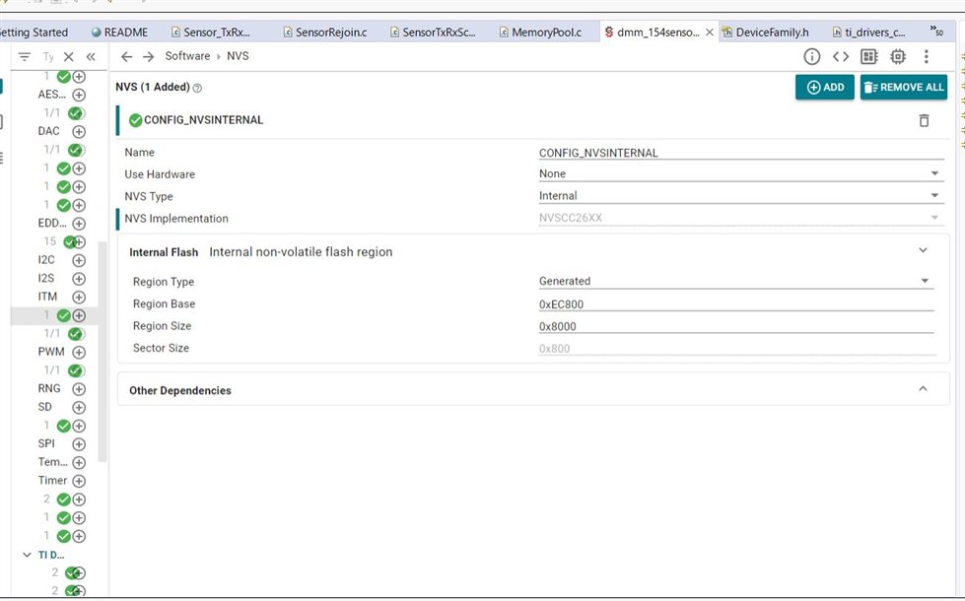Screen dimensions: 965x601
Task: Open the three-dot more options menu
Action: [927, 57]
